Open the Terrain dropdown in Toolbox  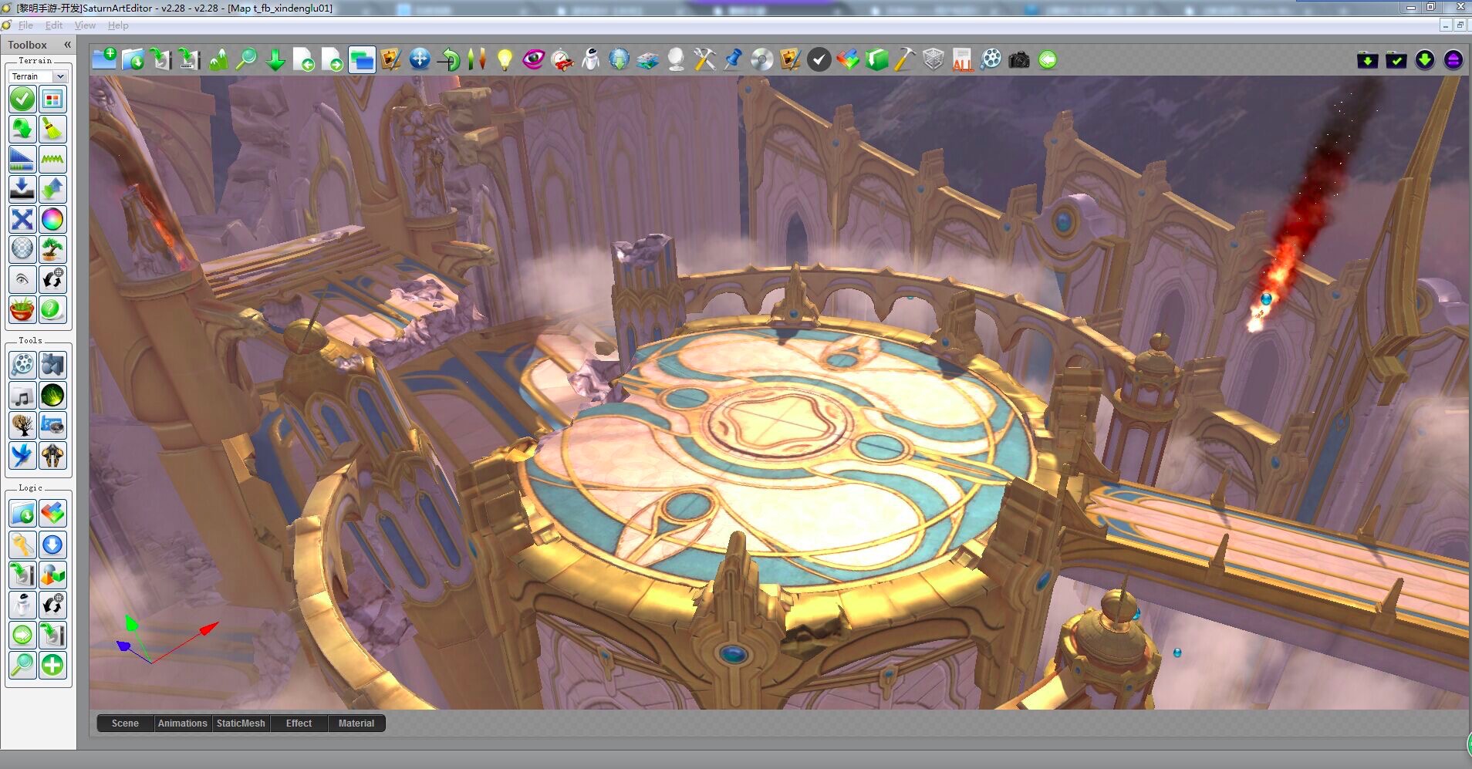tap(60, 76)
